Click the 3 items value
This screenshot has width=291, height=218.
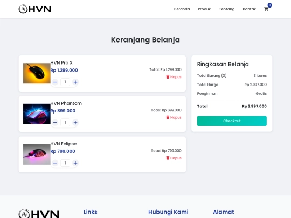pyautogui.click(x=260, y=76)
